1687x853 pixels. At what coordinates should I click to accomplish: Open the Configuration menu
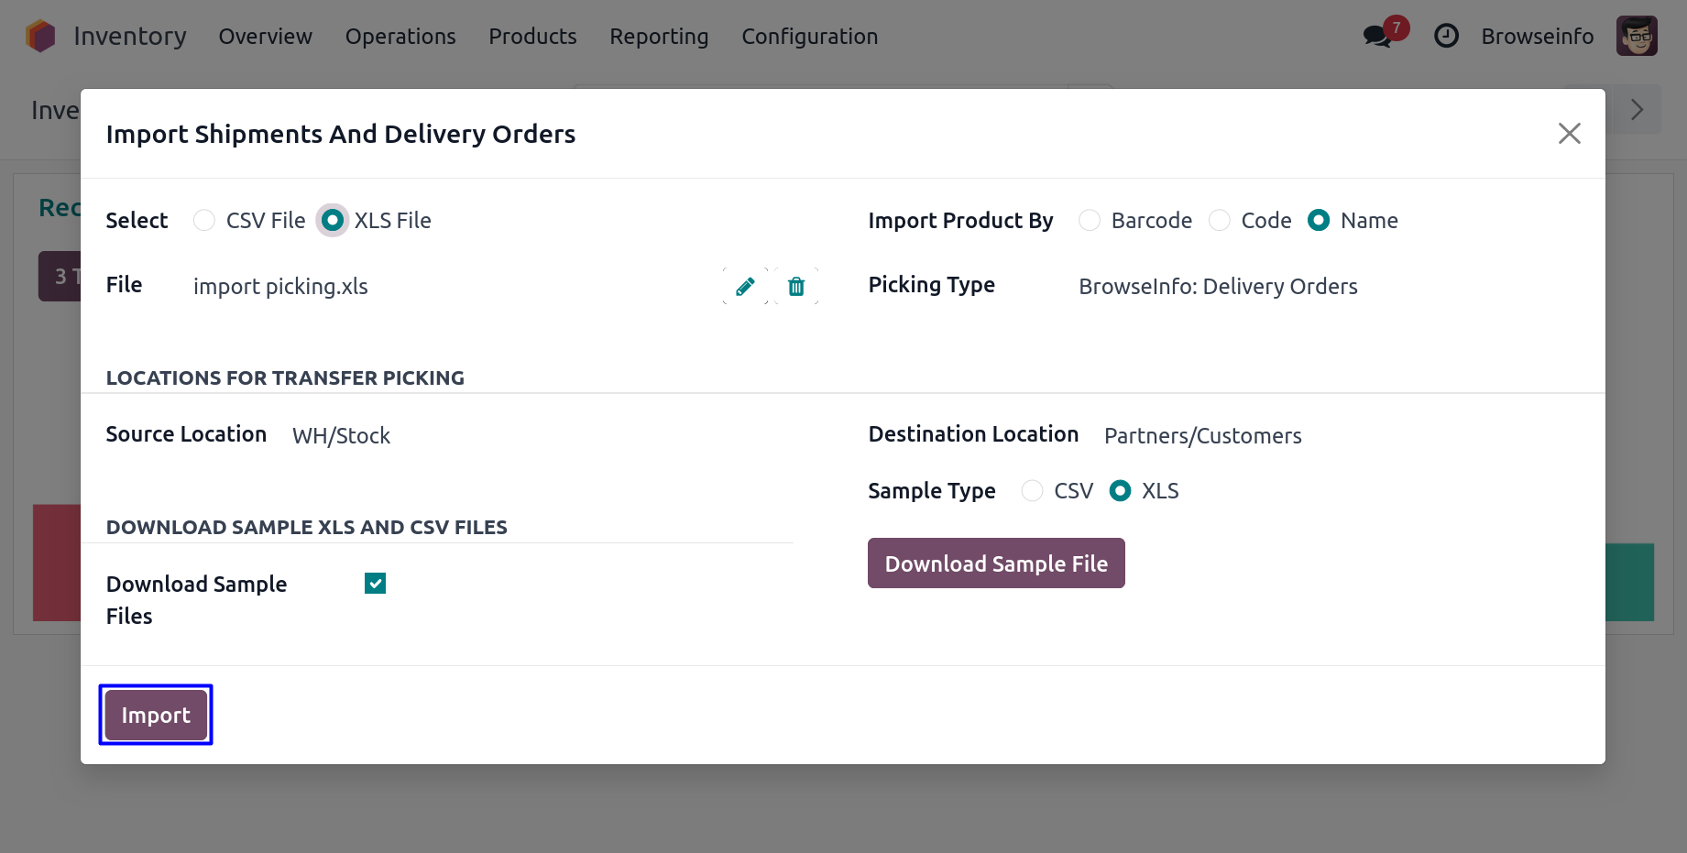tap(809, 37)
